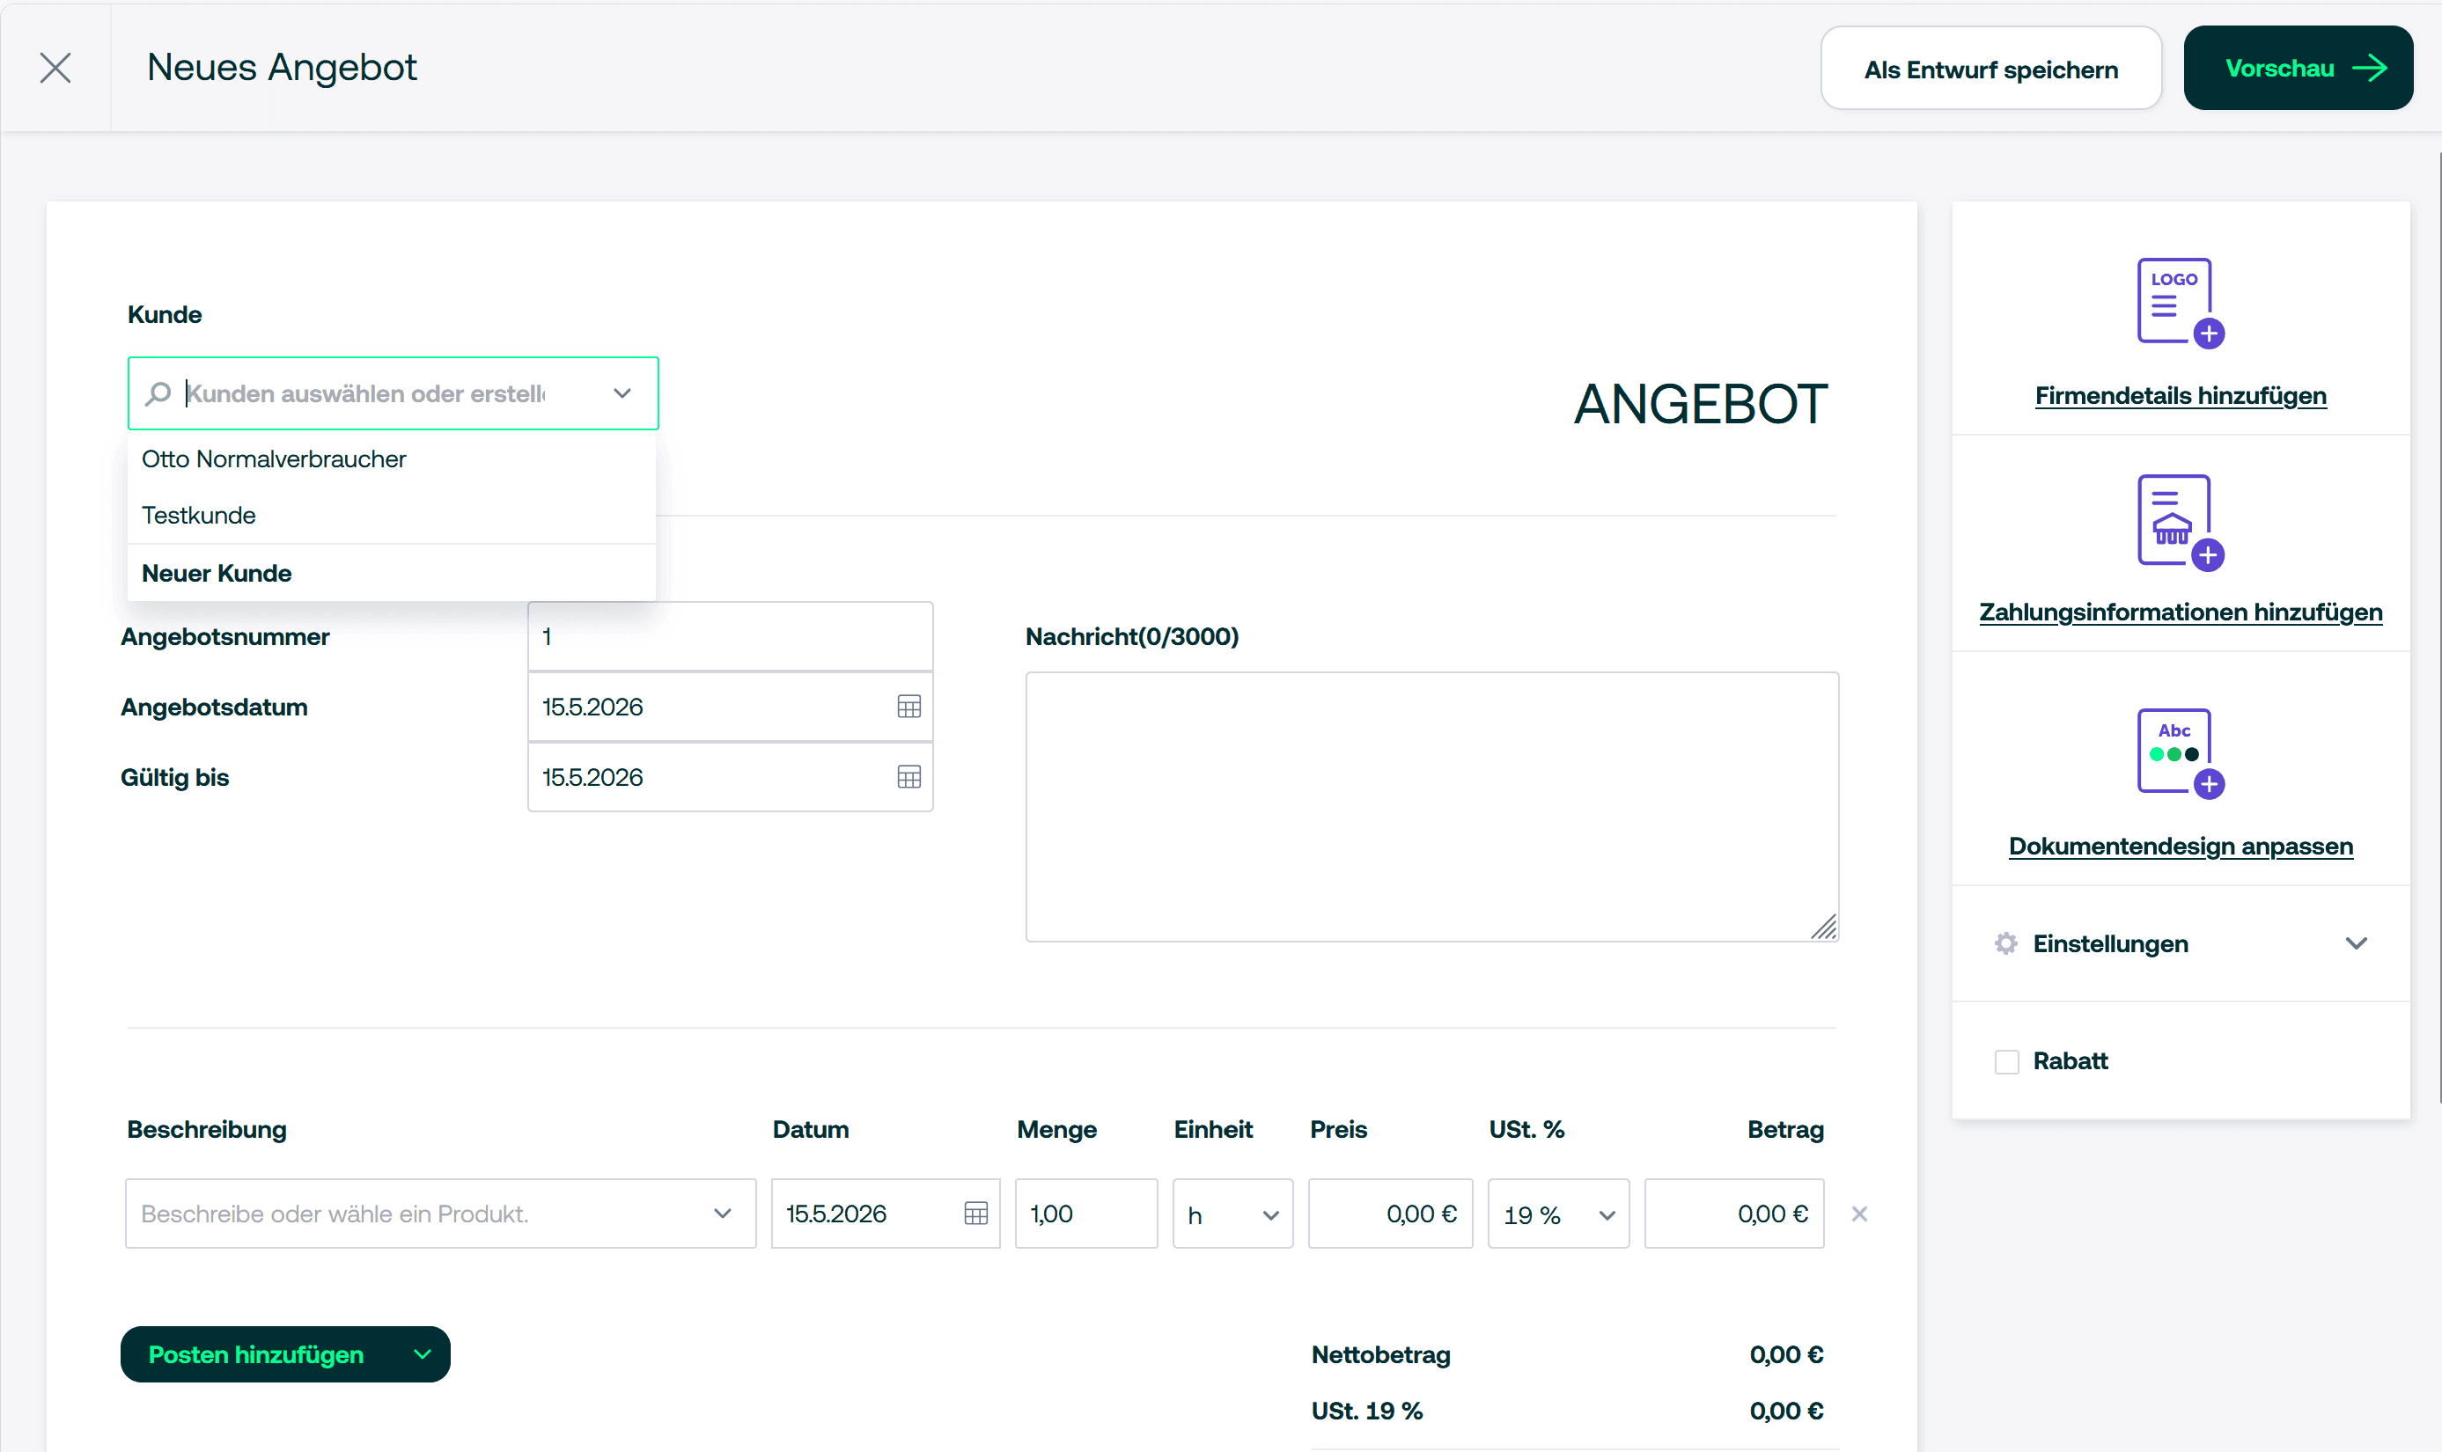Image resolution: width=2442 pixels, height=1452 pixels.
Task: Click the line item Datum field
Action: click(x=885, y=1214)
